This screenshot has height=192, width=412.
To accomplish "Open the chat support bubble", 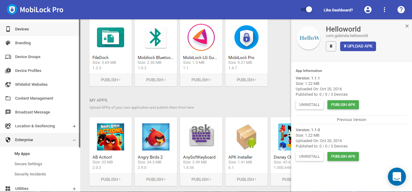I will pos(397,177).
